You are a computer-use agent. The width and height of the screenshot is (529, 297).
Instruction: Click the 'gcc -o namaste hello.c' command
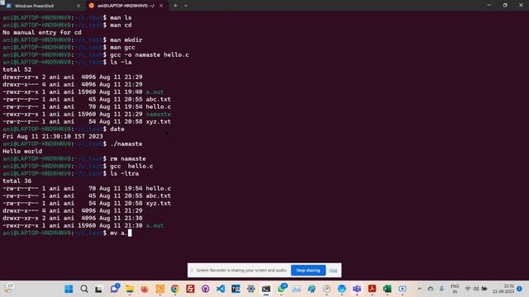pos(149,54)
